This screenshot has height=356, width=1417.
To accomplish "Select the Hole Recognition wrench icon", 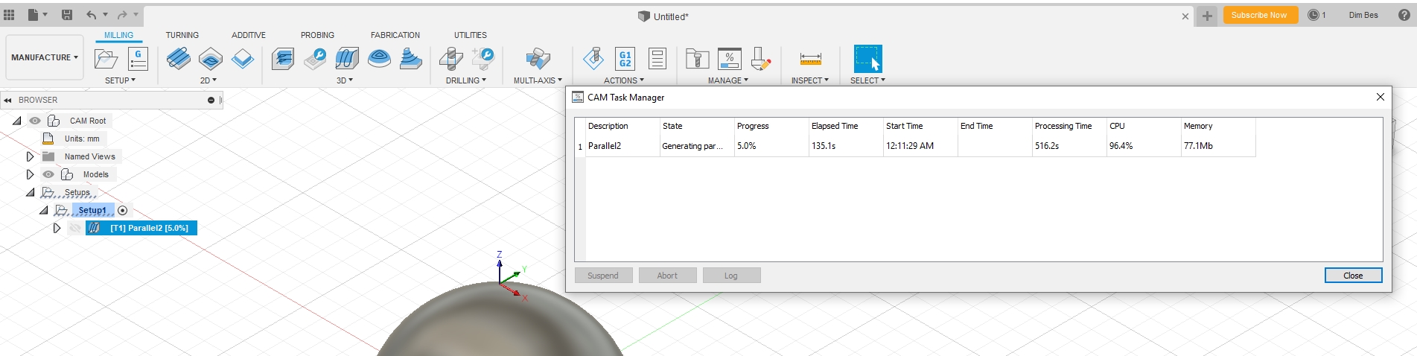I will tap(483, 58).
